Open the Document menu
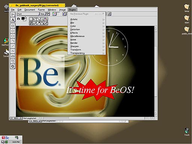 [30, 10]
